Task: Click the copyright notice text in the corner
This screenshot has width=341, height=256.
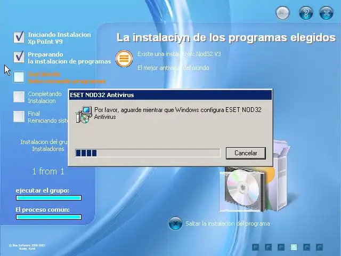Action: pyautogui.click(x=27, y=247)
